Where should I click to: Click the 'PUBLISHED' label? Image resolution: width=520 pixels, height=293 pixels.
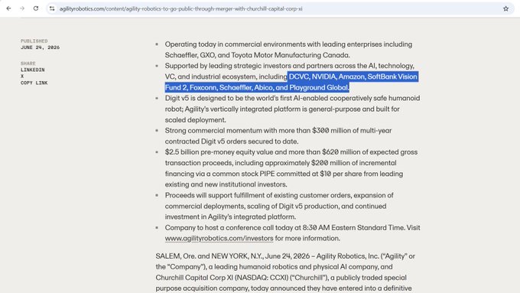pyautogui.click(x=34, y=41)
